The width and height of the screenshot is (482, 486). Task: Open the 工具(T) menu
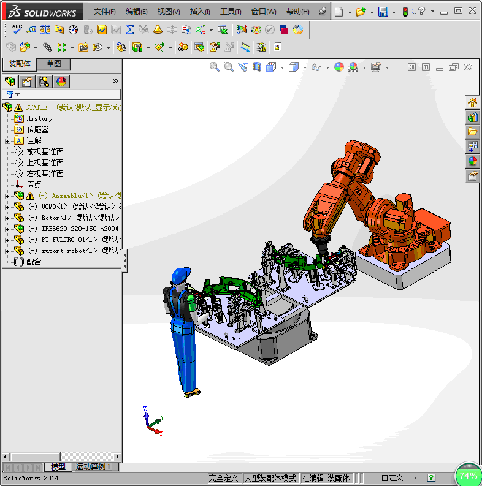point(231,12)
